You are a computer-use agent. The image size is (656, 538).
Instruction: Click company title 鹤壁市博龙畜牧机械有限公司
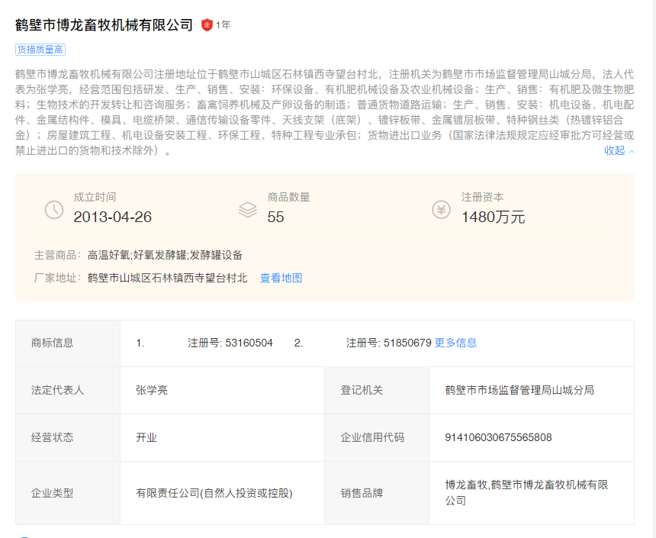coord(104,25)
